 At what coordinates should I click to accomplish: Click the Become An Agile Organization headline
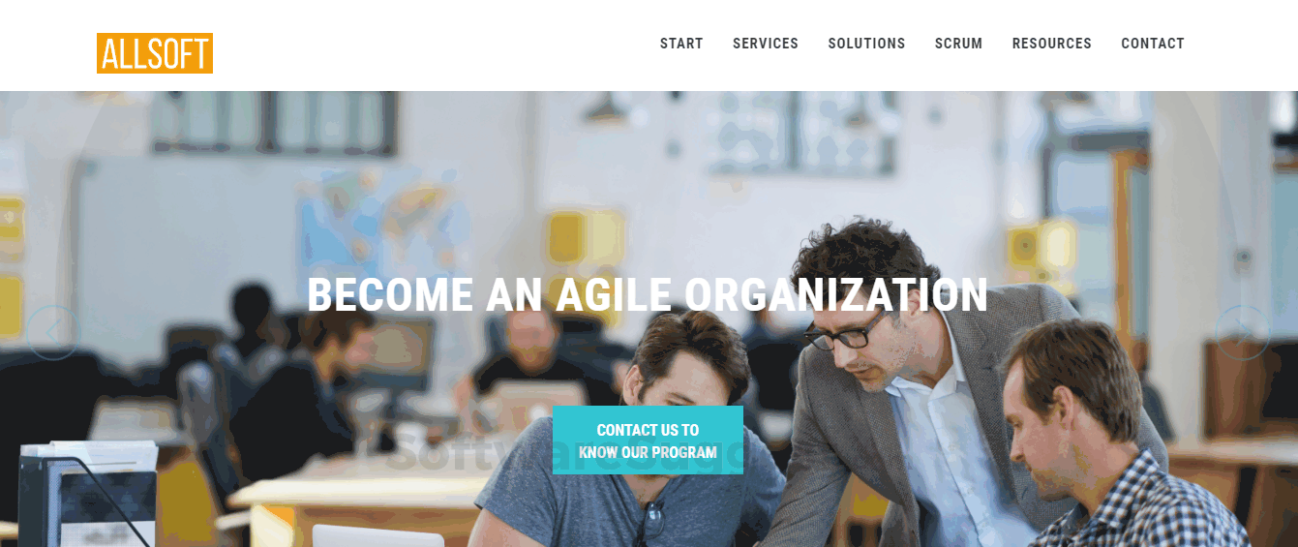pos(648,295)
